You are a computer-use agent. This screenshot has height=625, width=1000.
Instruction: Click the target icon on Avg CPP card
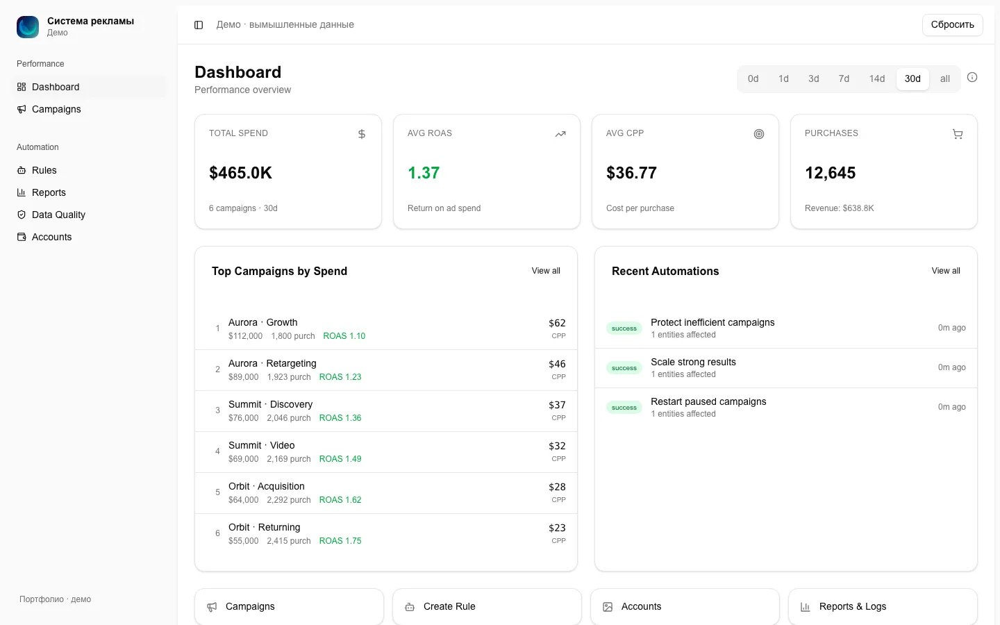tap(759, 134)
